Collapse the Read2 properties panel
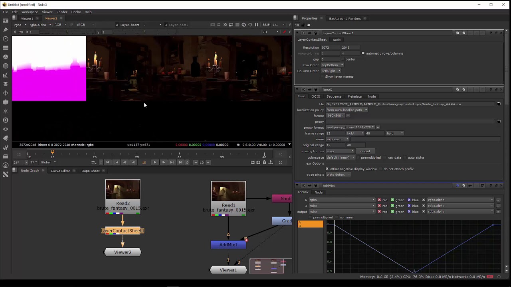Screen dimensions: 511x287 click(x=297, y=89)
